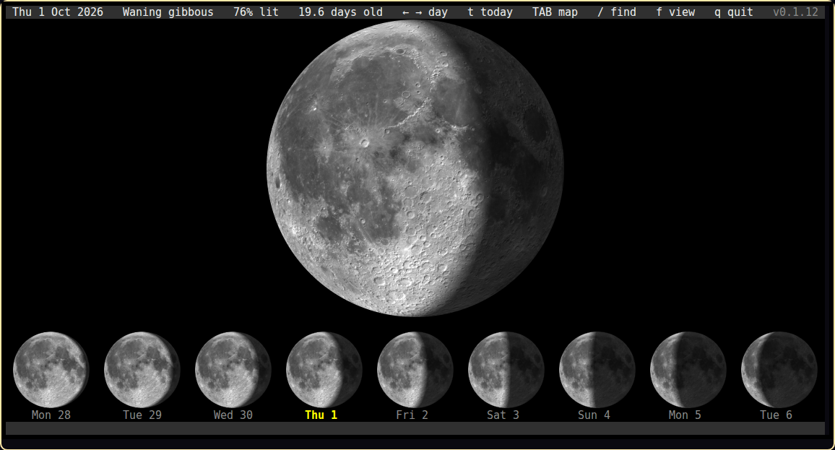Image resolution: width=835 pixels, height=450 pixels.
Task: Select the Sun 4 moon thumbnail
Action: (x=597, y=370)
